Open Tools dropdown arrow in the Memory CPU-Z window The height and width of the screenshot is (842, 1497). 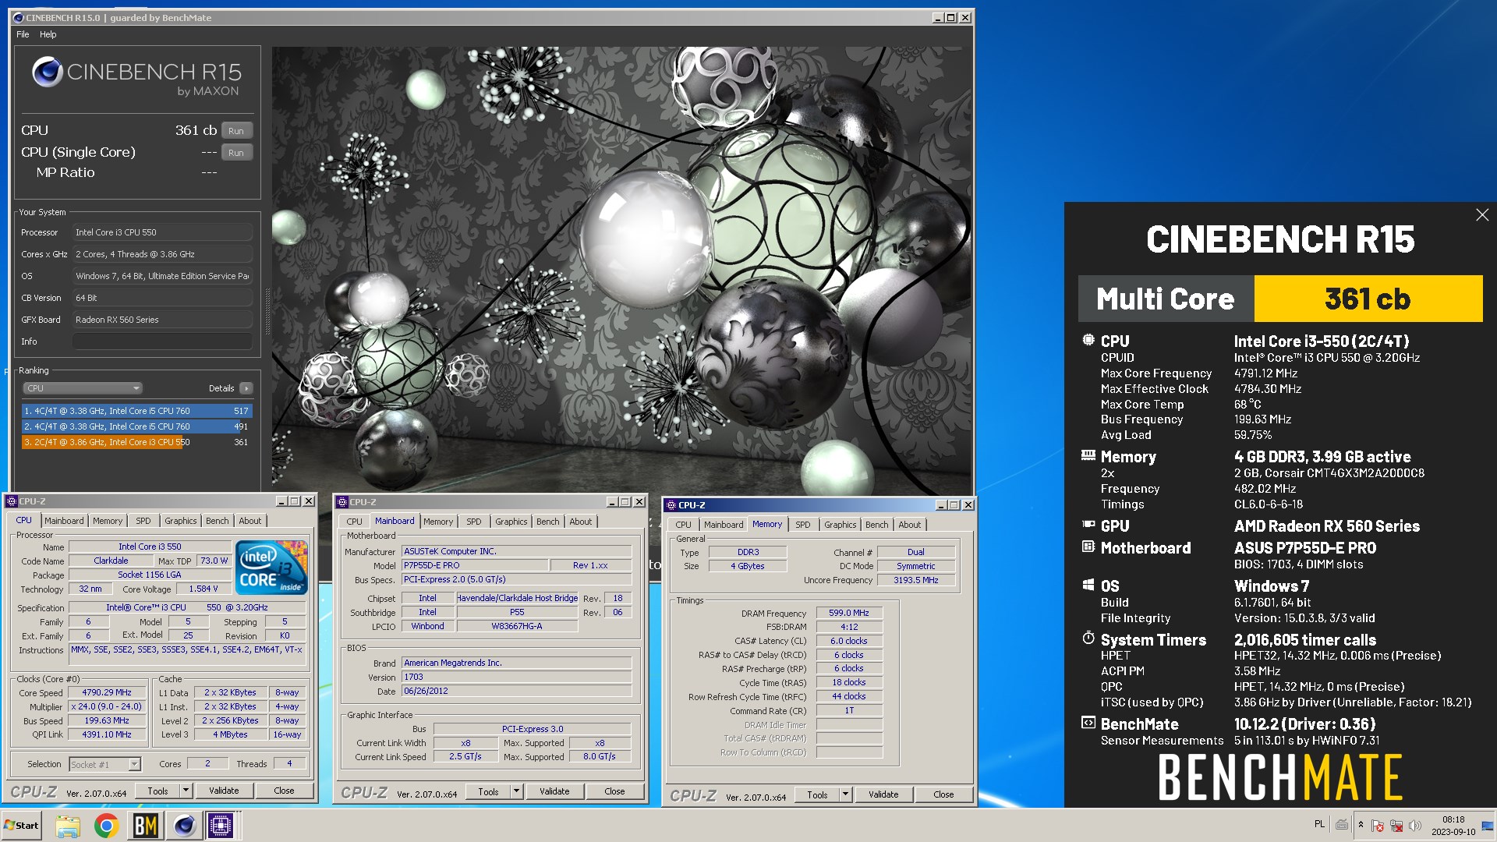point(845,794)
